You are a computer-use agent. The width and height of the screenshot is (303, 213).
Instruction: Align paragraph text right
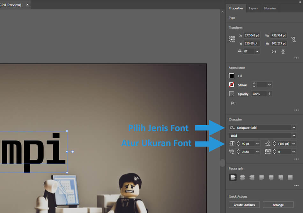252,177
